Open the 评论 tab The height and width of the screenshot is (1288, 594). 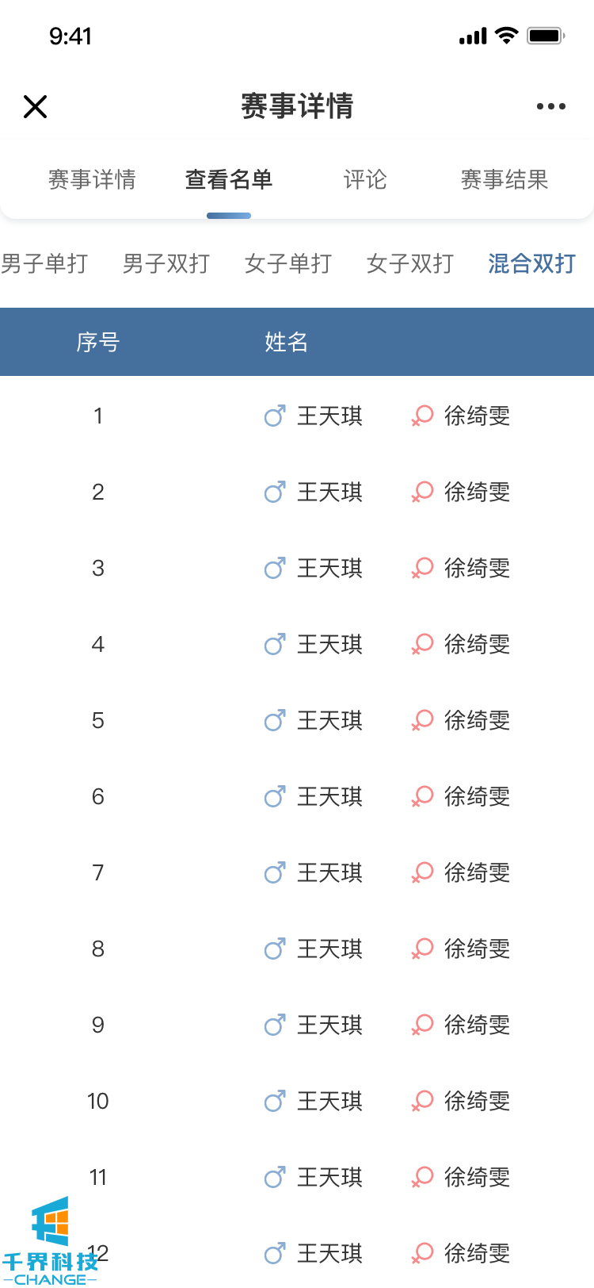[x=365, y=180]
